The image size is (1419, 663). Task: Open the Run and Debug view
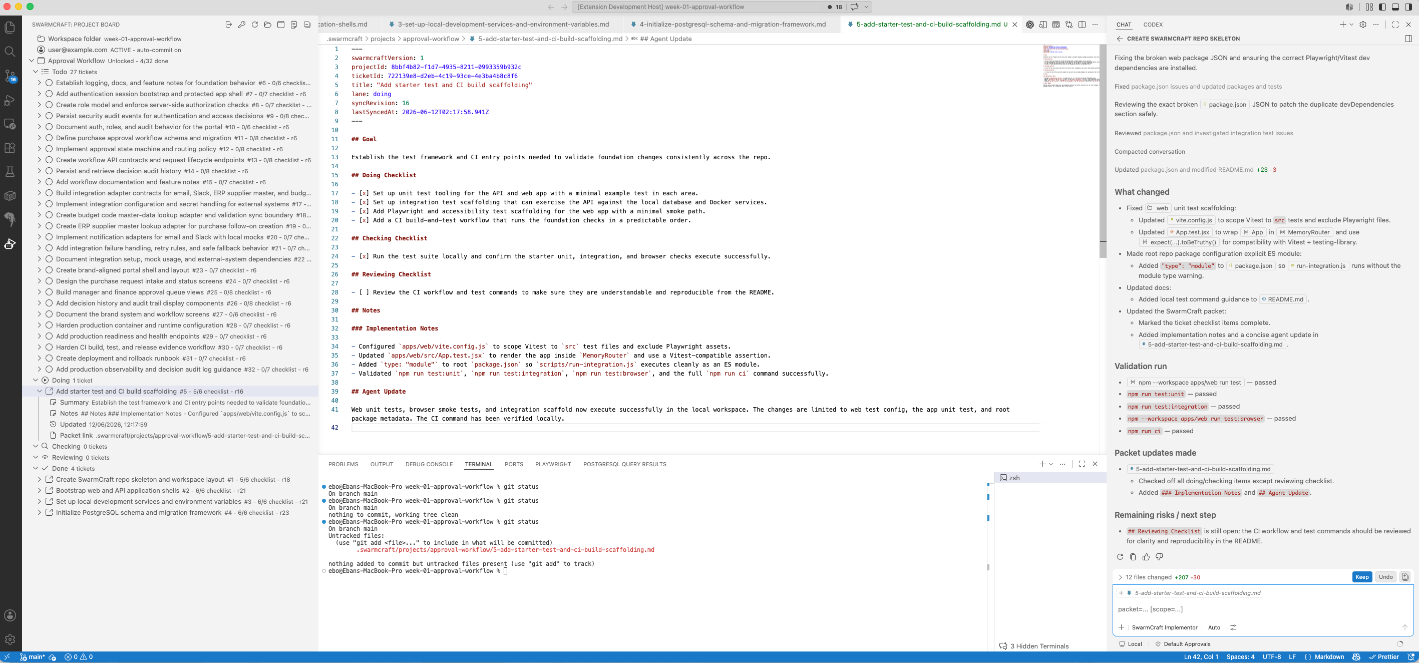coord(10,100)
